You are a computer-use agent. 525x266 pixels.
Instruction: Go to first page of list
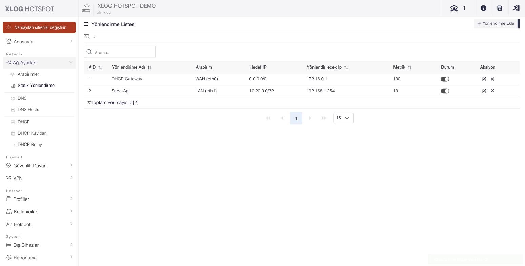268,118
